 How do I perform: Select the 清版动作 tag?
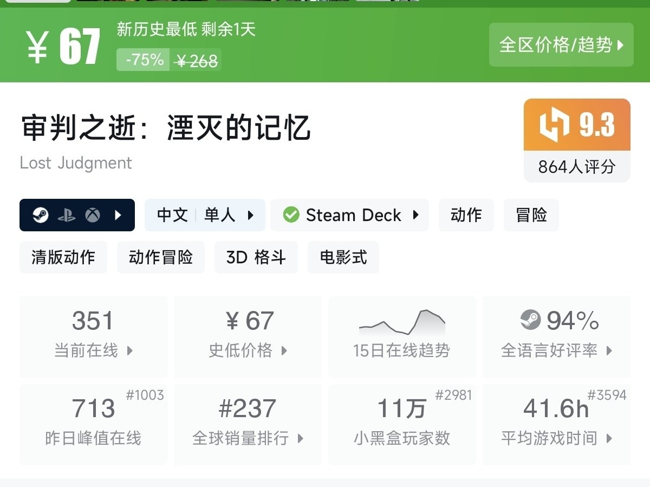[x=63, y=257]
